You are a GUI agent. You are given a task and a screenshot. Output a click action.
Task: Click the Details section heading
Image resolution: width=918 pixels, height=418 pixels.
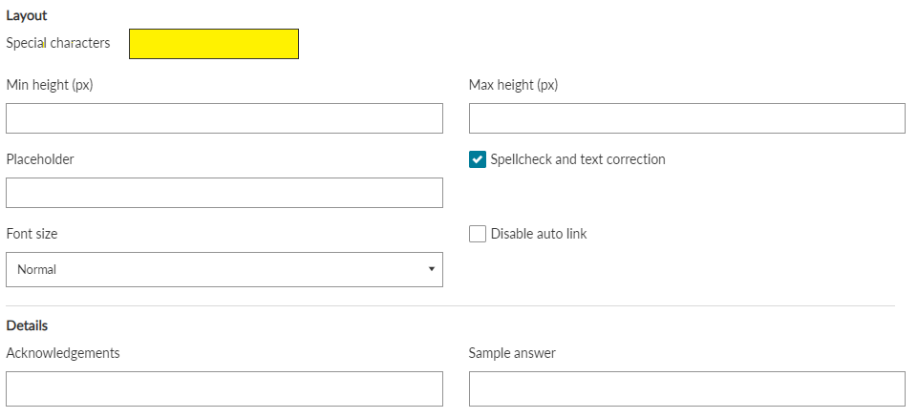[27, 325]
